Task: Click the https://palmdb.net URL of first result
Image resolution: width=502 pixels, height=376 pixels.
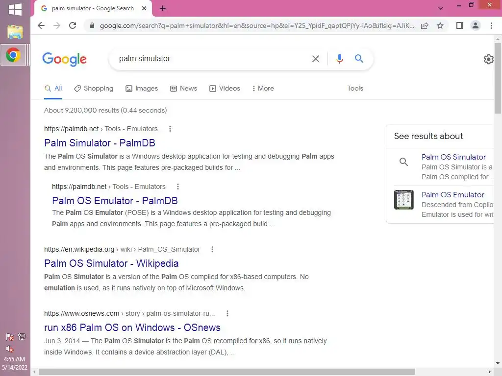Action: coord(72,129)
